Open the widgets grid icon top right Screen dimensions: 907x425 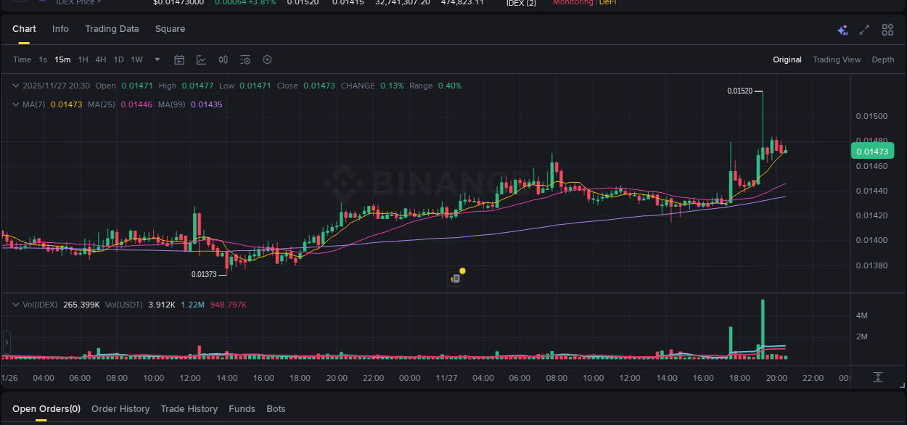point(887,30)
